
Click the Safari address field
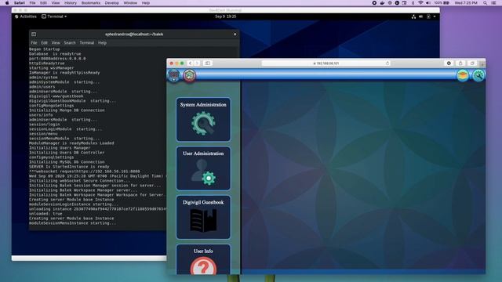coord(326,63)
